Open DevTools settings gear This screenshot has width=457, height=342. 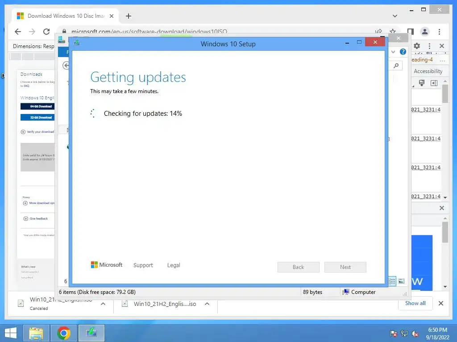click(x=417, y=46)
